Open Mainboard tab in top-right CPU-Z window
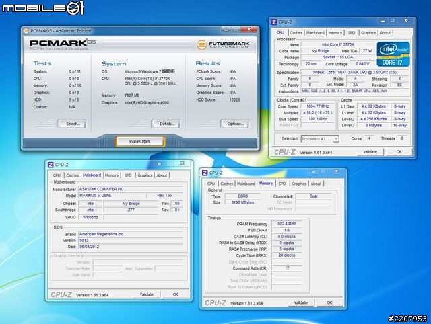The image size is (431, 324). 315,33
